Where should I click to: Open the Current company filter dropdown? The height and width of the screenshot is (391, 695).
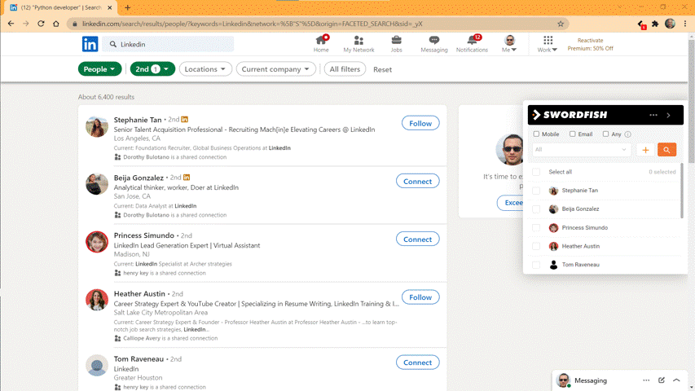tap(275, 69)
